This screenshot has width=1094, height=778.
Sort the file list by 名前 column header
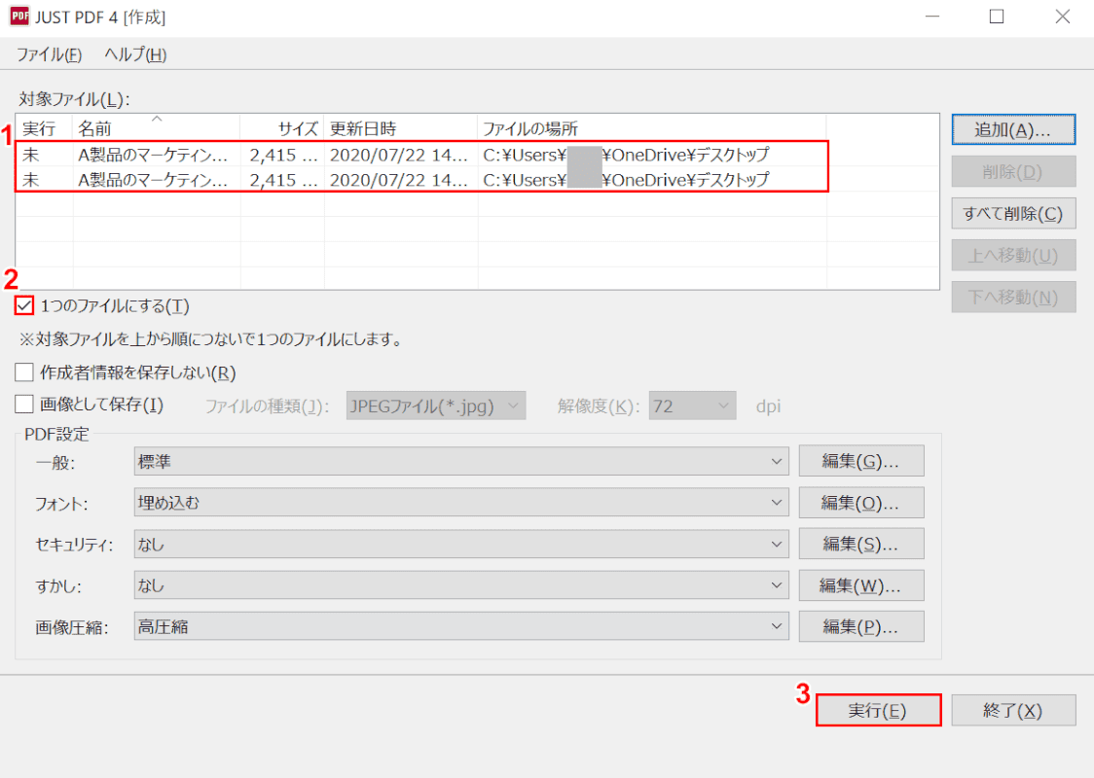tap(157, 128)
